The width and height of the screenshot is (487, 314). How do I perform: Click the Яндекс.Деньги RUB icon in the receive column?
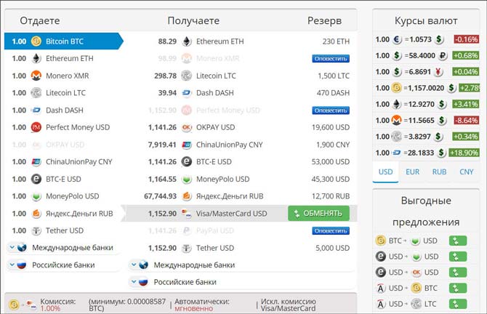tap(187, 196)
